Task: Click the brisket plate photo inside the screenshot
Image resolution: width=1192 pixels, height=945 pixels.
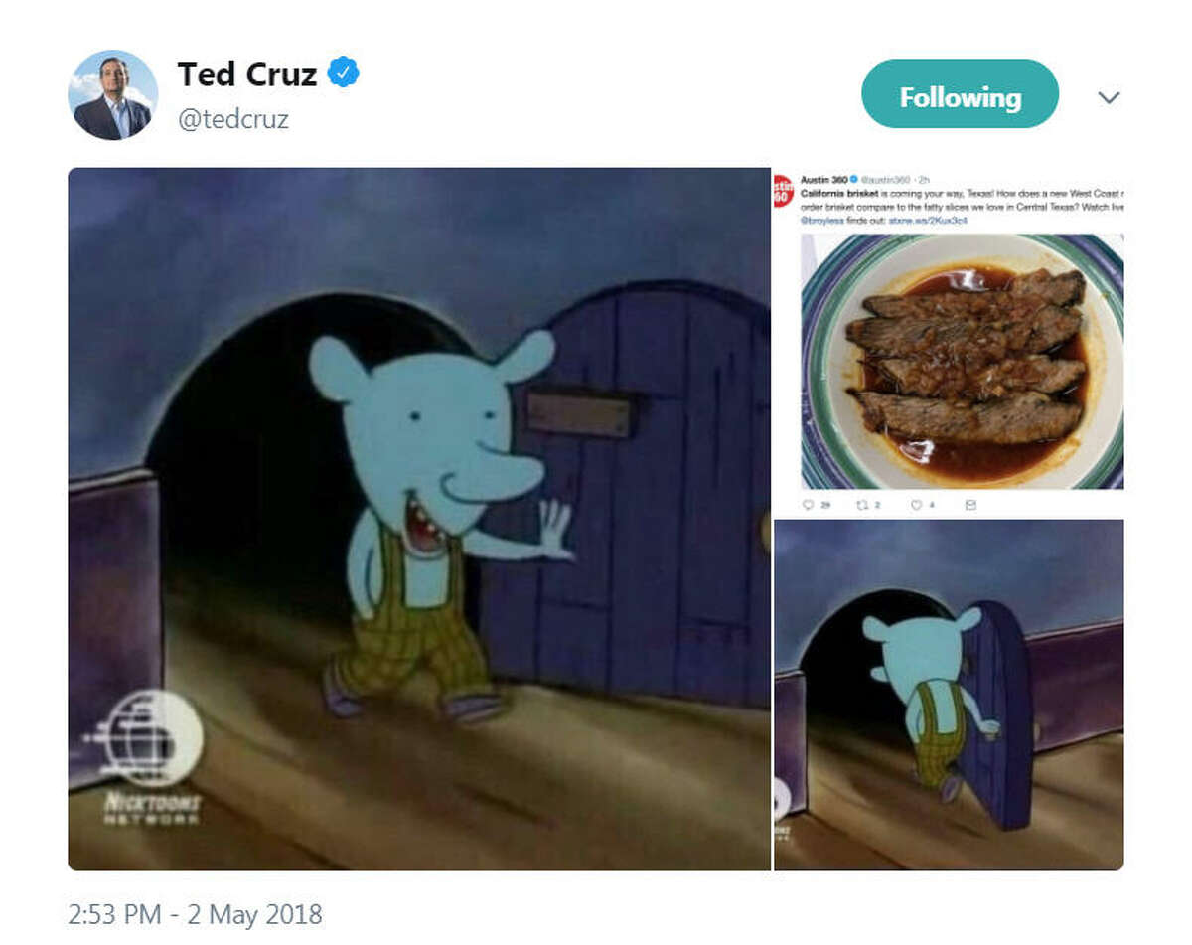Action: click(962, 362)
